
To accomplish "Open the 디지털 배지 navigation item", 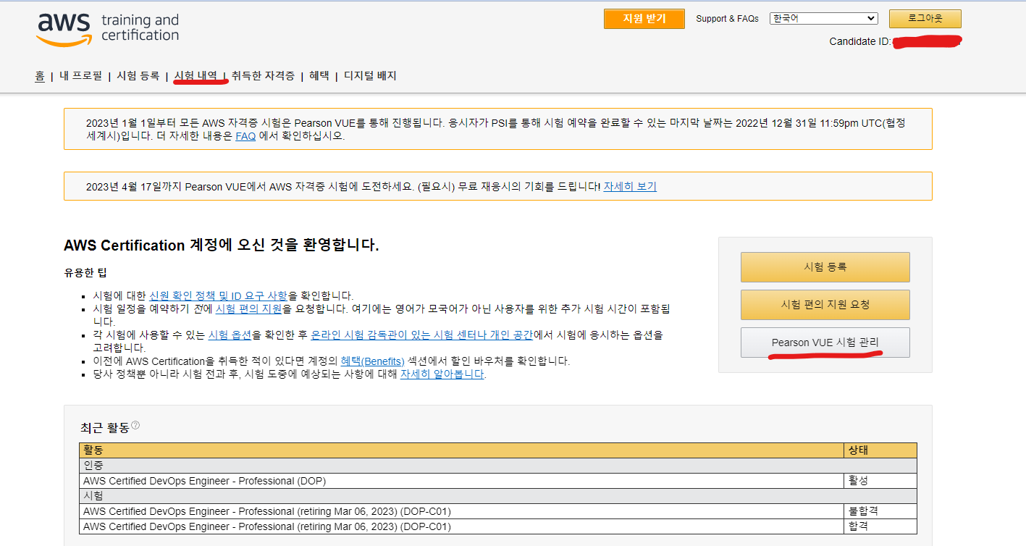I will pyautogui.click(x=370, y=76).
